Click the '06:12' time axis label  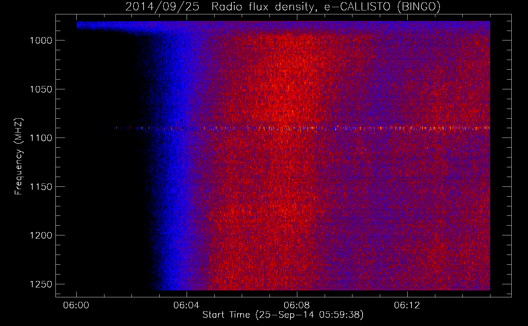click(x=407, y=305)
